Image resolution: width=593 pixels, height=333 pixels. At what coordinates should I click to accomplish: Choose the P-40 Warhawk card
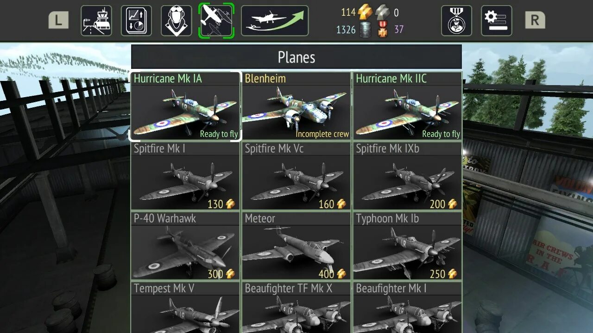185,246
